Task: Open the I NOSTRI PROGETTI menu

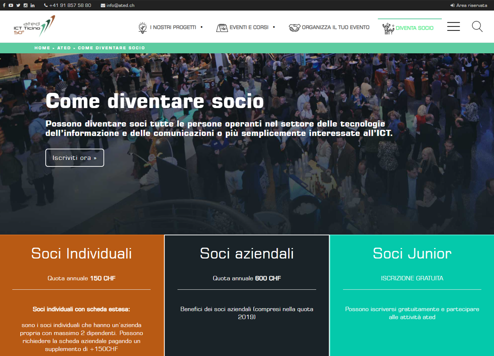Action: [x=173, y=27]
